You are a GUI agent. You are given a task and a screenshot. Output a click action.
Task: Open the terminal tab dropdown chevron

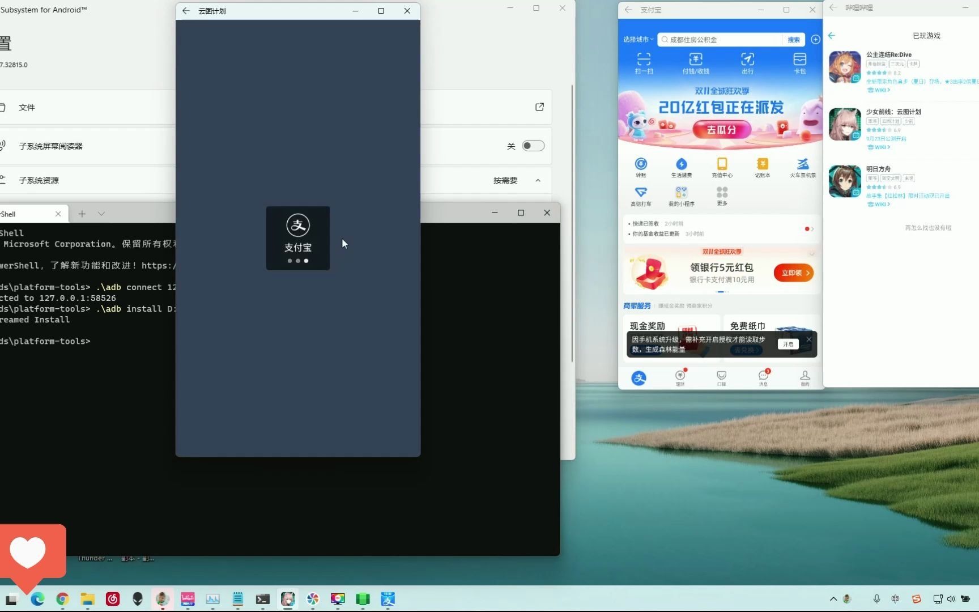pyautogui.click(x=101, y=214)
